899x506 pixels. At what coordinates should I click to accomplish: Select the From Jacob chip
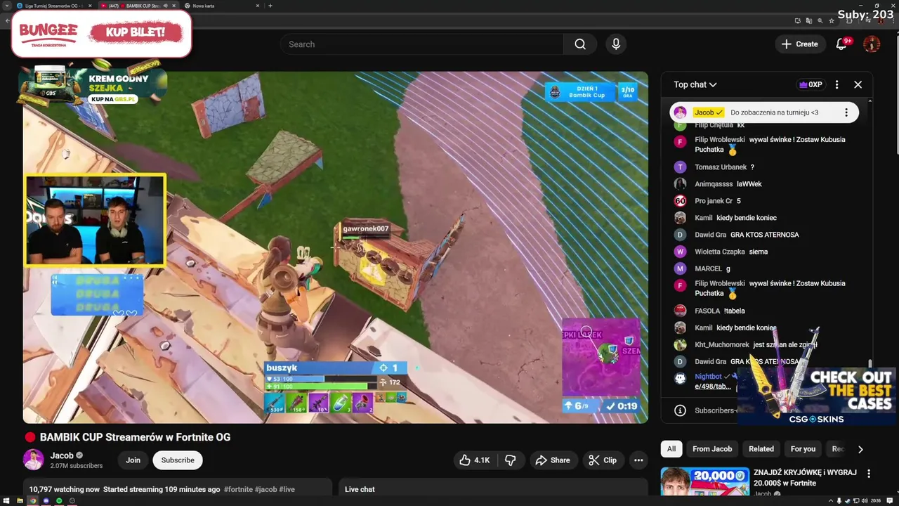click(x=712, y=449)
